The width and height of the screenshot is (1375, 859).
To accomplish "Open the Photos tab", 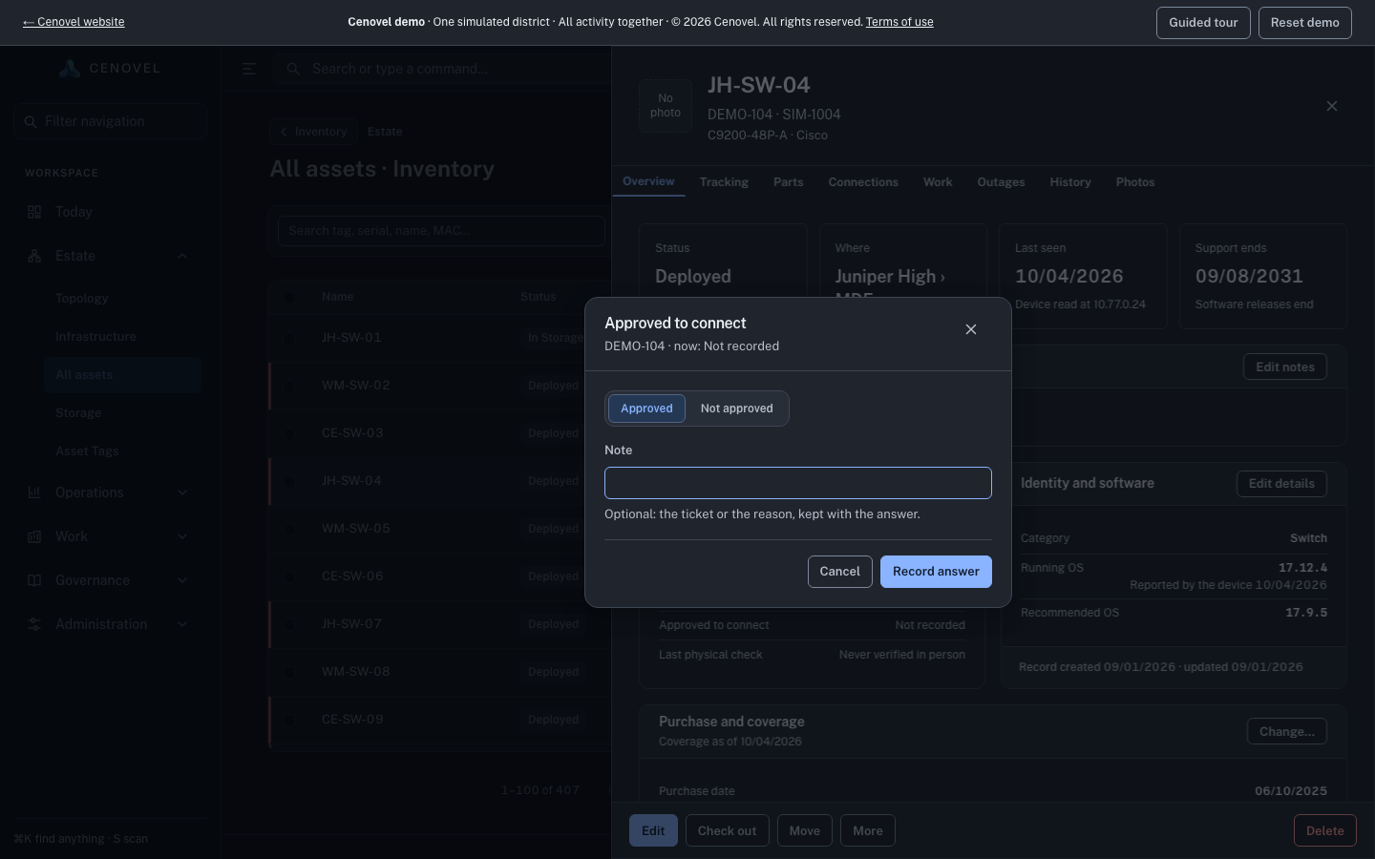I will coord(1135,182).
